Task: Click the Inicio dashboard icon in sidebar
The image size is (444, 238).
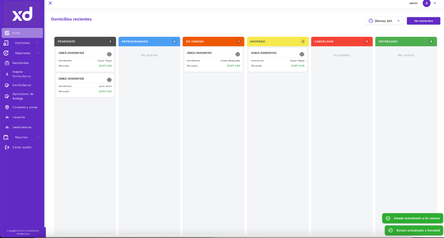Action: 7,33
